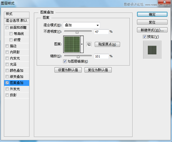The height and width of the screenshot is (142, 172).
Task: Click the 新建样式(W)... button
Action: coord(152,30)
